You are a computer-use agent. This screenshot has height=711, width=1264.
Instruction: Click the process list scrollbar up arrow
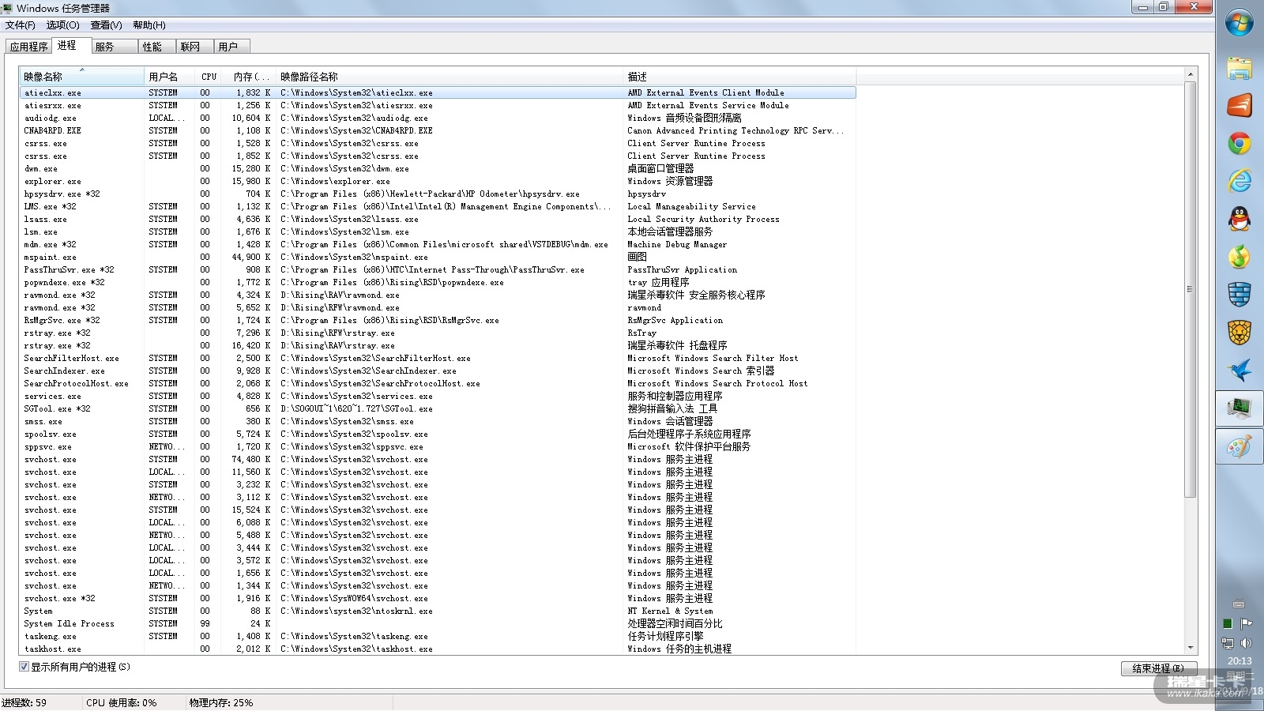tap(1191, 74)
